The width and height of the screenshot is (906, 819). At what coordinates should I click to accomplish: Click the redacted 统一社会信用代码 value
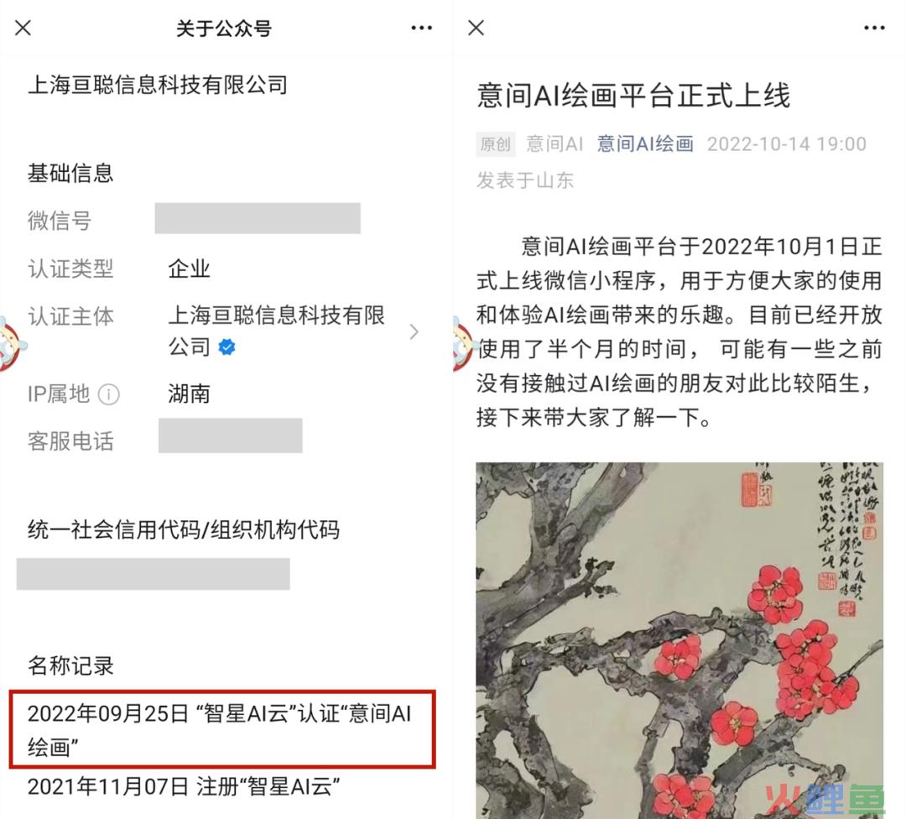pos(154,574)
